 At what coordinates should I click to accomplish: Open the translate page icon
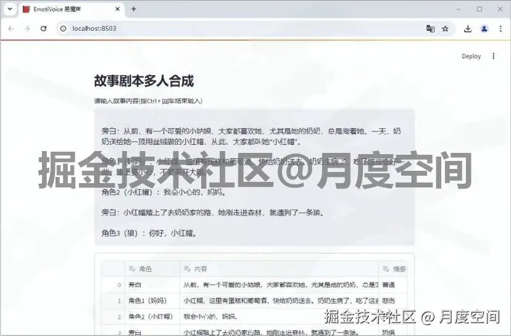click(x=430, y=28)
